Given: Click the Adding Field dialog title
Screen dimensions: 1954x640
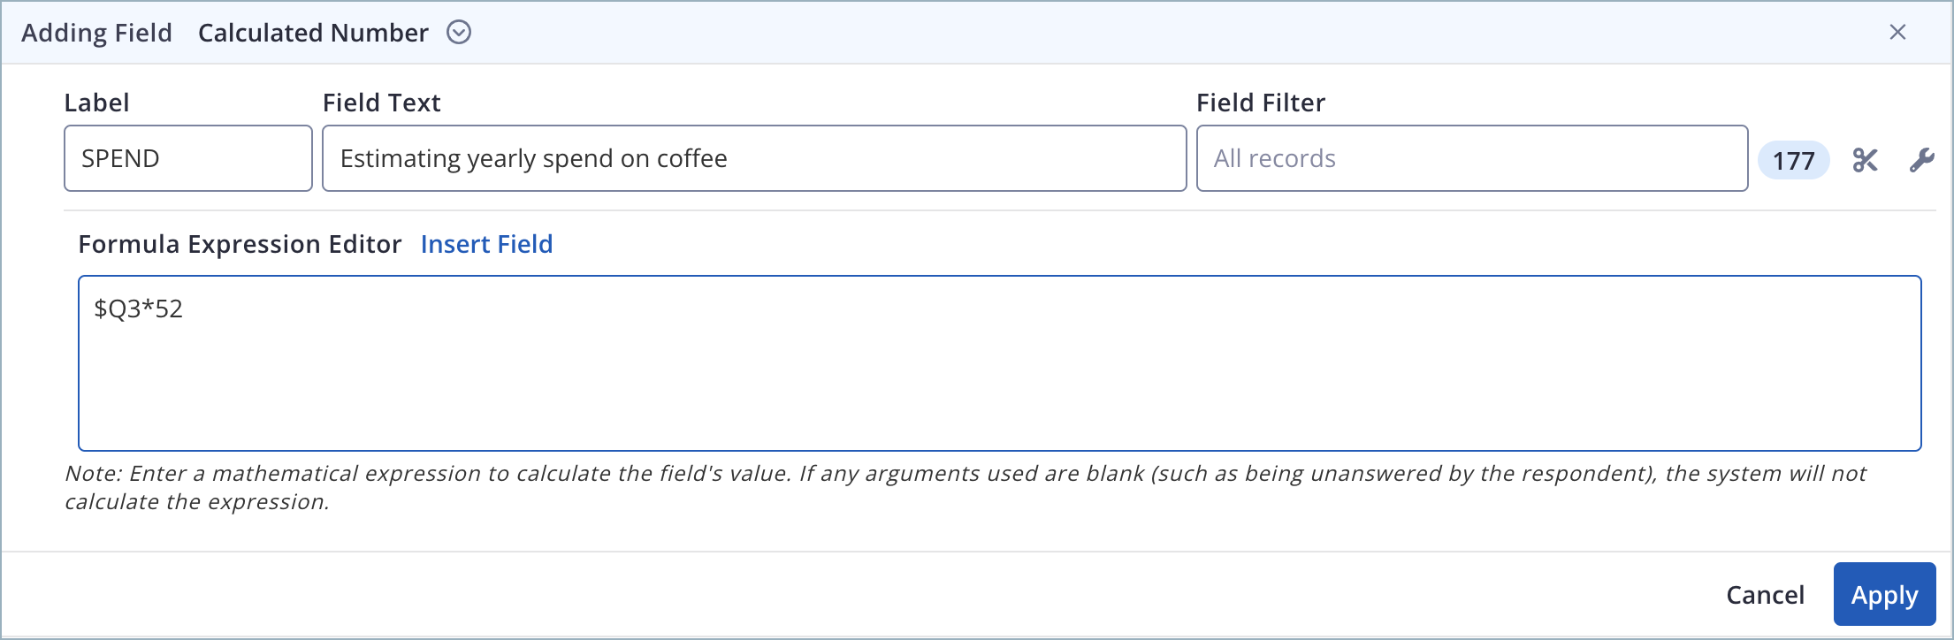Looking at the screenshot, I should click(96, 32).
